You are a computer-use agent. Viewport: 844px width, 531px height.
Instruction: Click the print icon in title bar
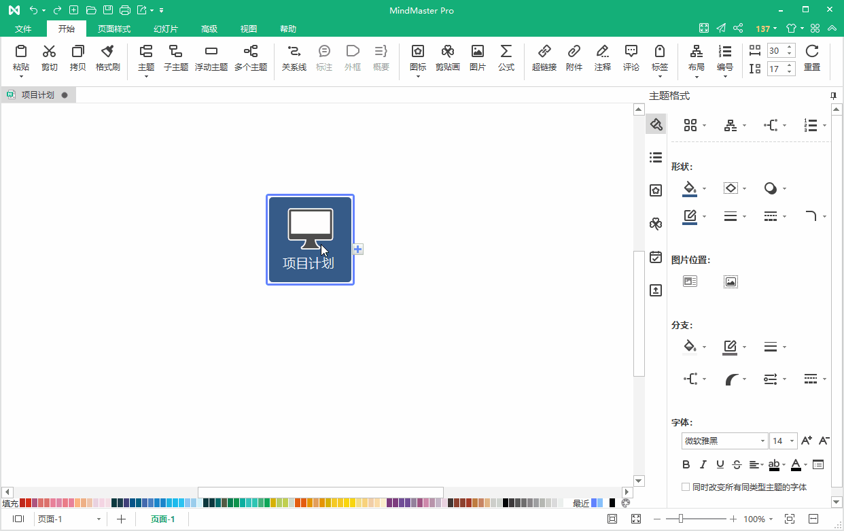pyautogui.click(x=124, y=10)
